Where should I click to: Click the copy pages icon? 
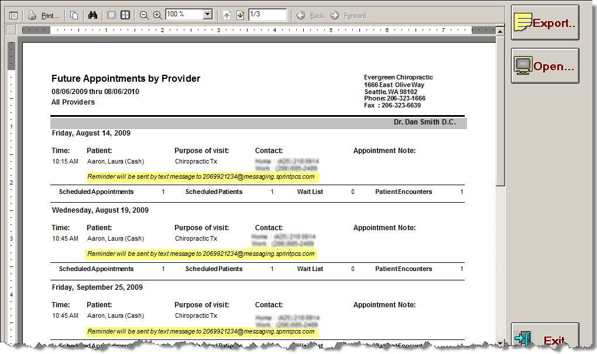[x=74, y=15]
